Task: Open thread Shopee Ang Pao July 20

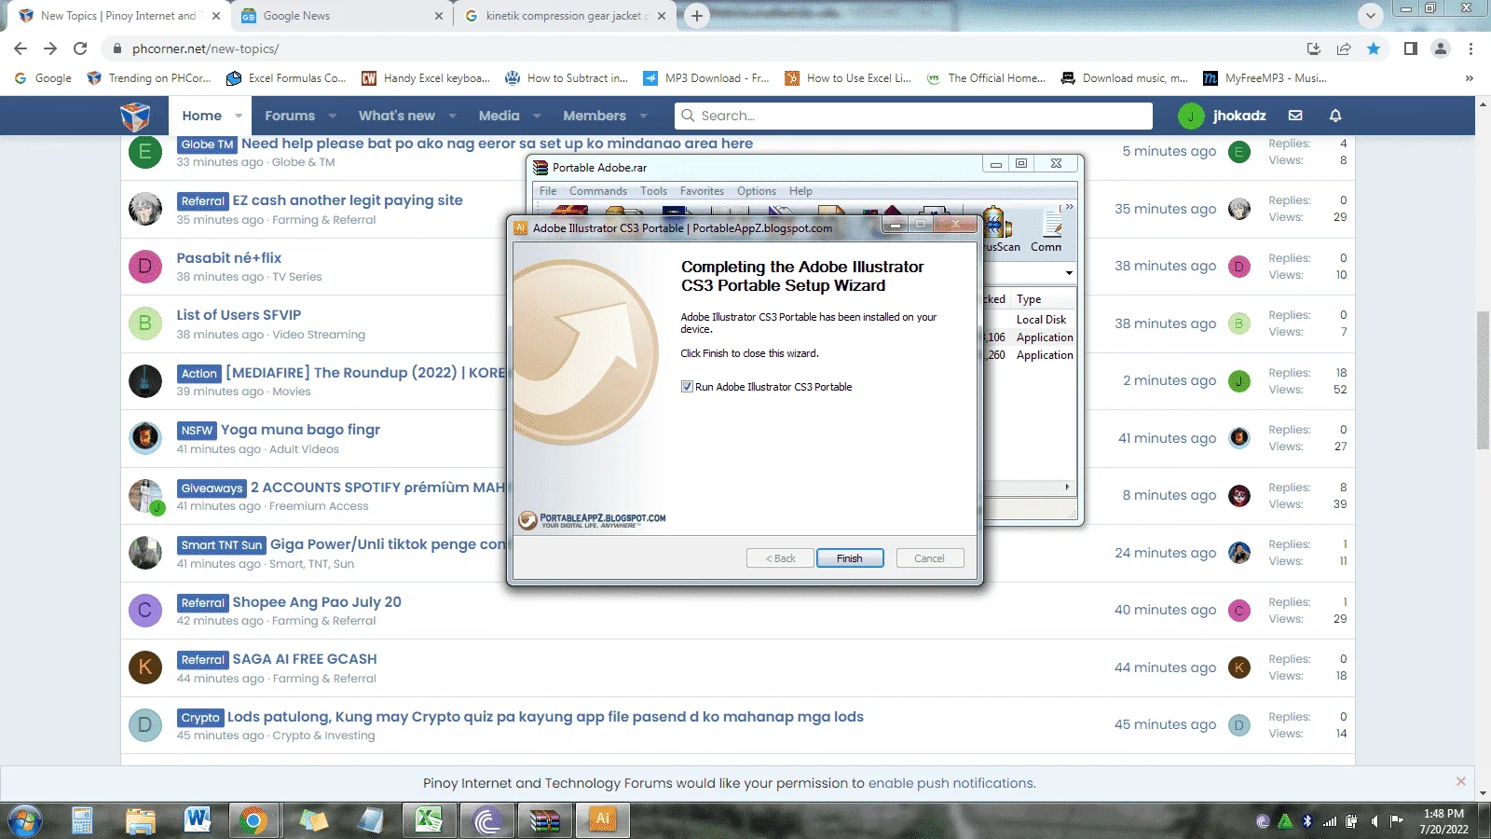Action: coord(317,602)
